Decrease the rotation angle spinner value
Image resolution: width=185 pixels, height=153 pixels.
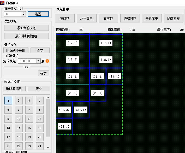tap(39, 62)
